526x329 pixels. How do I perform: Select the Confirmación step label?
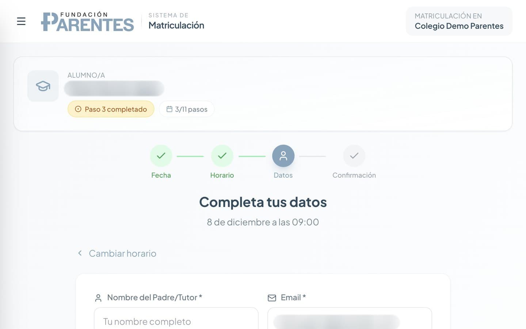point(354,175)
